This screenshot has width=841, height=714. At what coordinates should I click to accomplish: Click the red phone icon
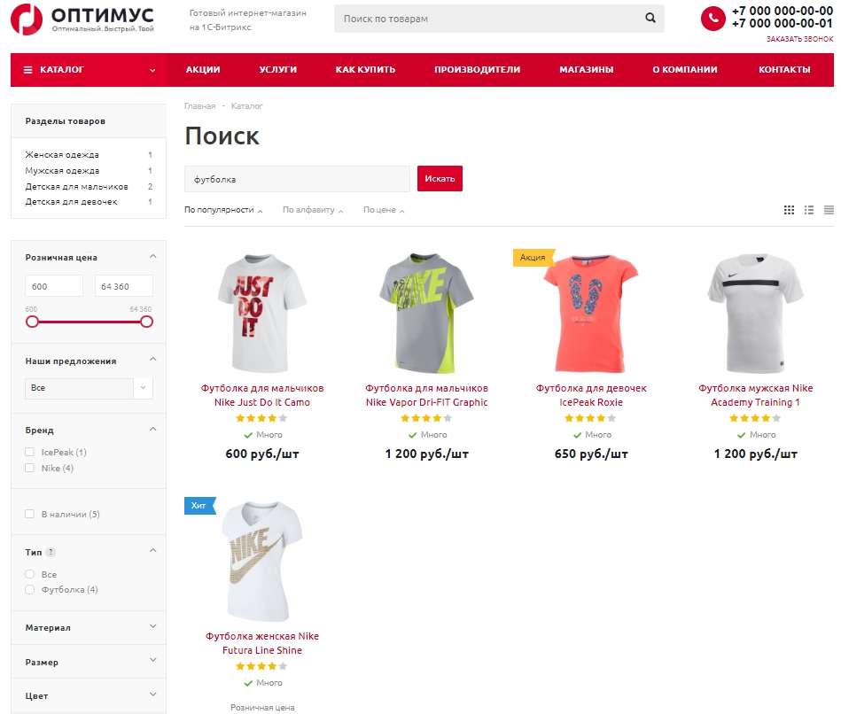tap(713, 19)
